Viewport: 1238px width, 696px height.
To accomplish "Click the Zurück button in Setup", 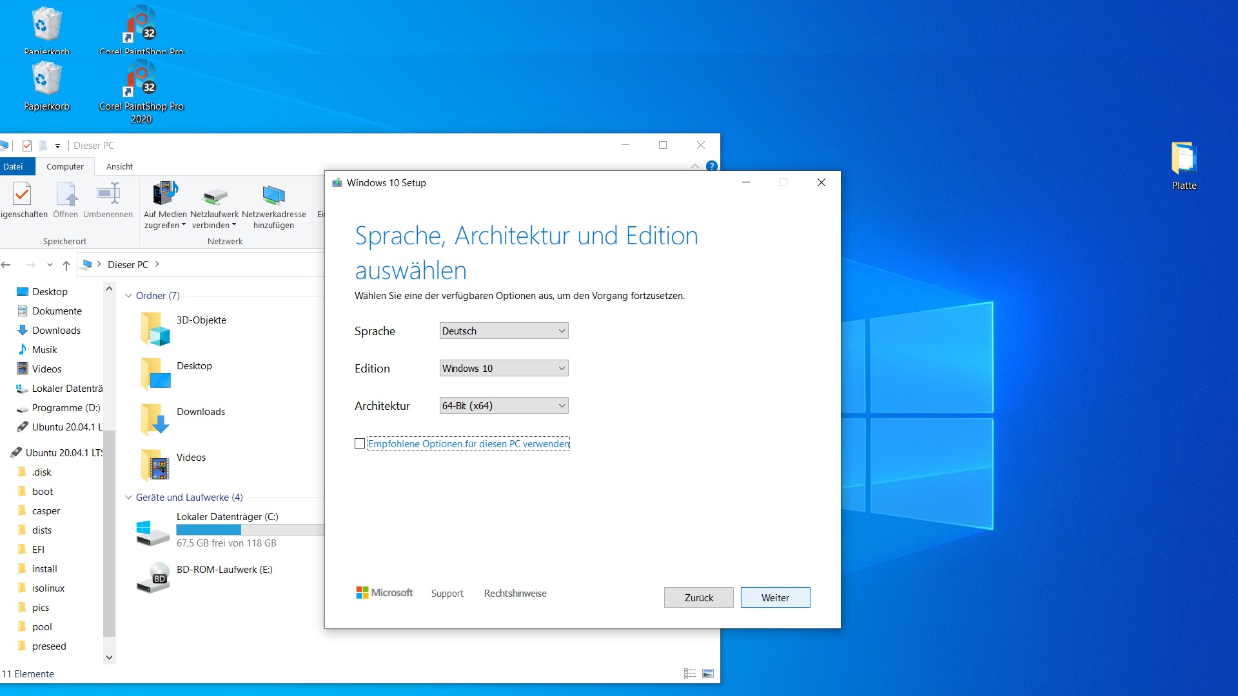I will click(699, 597).
